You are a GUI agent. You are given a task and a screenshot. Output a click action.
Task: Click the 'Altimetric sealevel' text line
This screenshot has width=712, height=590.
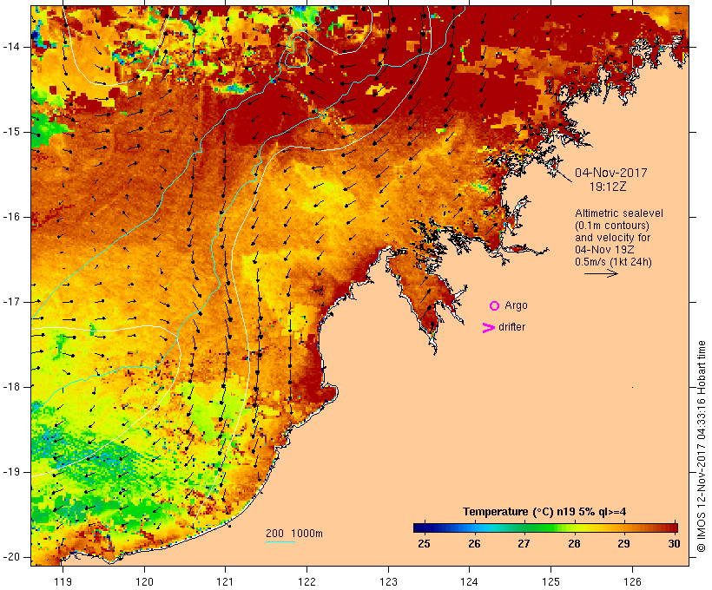619,213
